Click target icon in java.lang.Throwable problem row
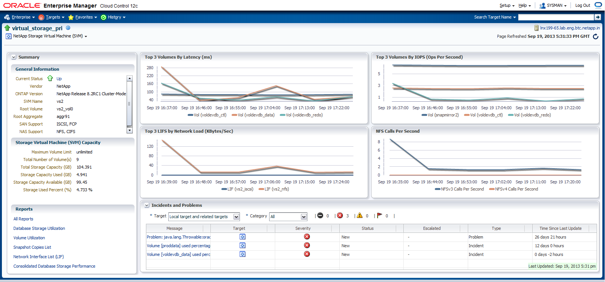 pyautogui.click(x=242, y=237)
